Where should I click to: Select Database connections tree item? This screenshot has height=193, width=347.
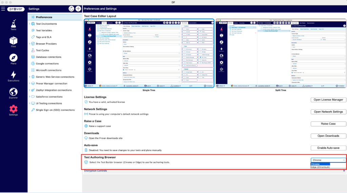coord(49,57)
